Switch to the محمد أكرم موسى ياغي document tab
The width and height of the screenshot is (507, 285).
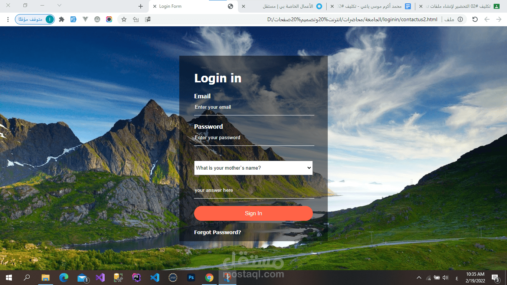click(371, 6)
